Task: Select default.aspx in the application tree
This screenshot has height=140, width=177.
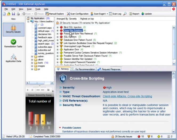Action: [x=44, y=31]
